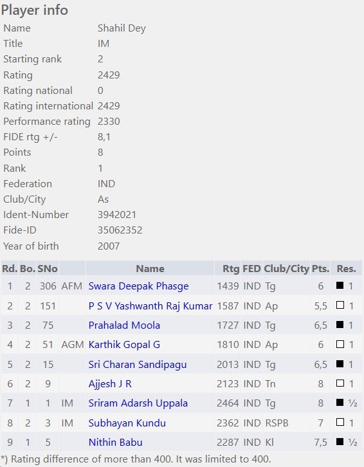The image size is (364, 467).
Task: Click white piece icon in round 4
Action: click(x=340, y=344)
